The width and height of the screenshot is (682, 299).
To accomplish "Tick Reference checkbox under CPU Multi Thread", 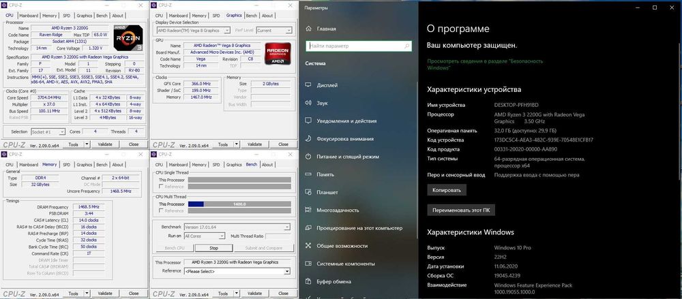I will [x=162, y=210].
